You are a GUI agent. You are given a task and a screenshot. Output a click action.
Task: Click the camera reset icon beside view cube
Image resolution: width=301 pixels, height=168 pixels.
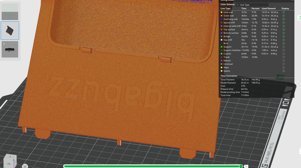tap(25, 166)
